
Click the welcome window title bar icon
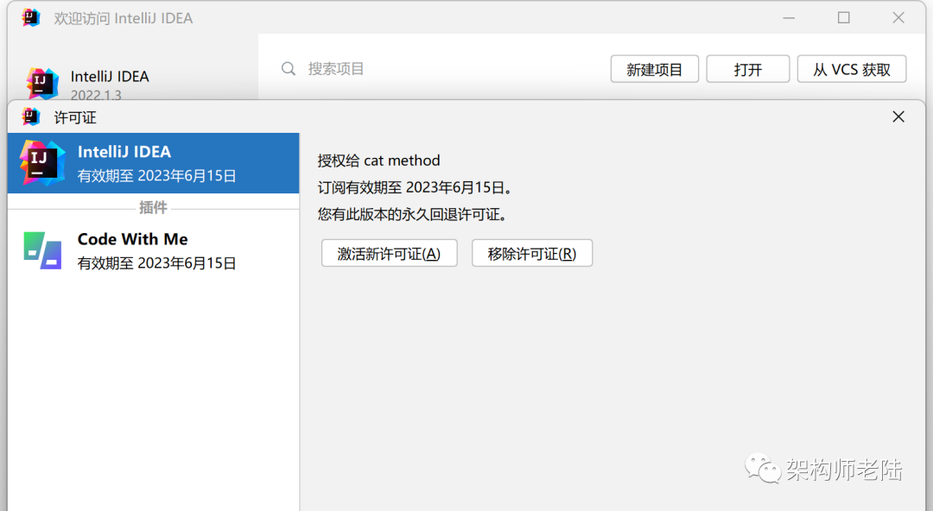click(31, 18)
